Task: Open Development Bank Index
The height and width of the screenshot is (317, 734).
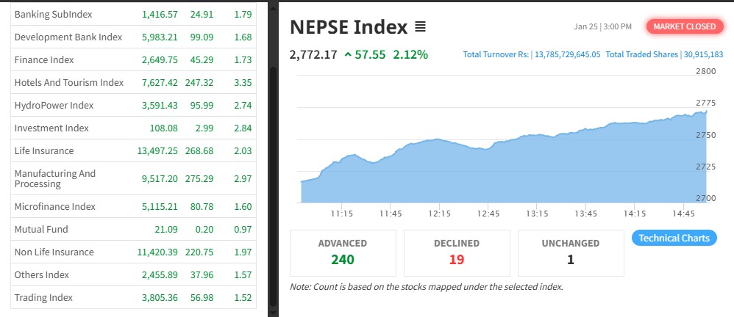Action: (68, 37)
